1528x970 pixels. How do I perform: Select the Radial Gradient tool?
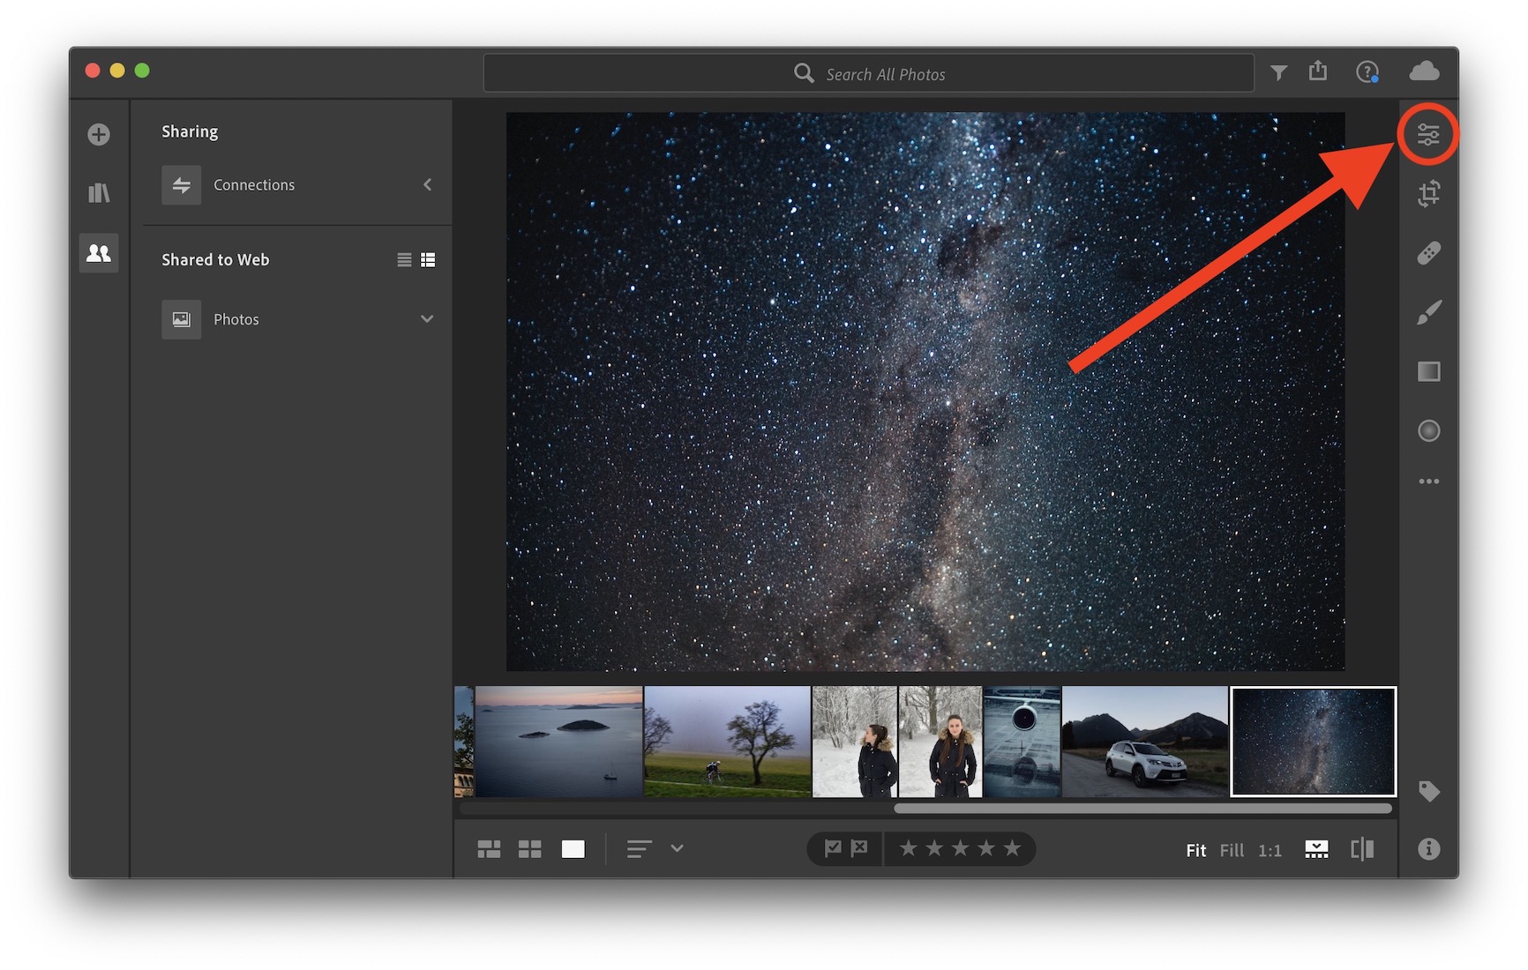pos(1427,430)
